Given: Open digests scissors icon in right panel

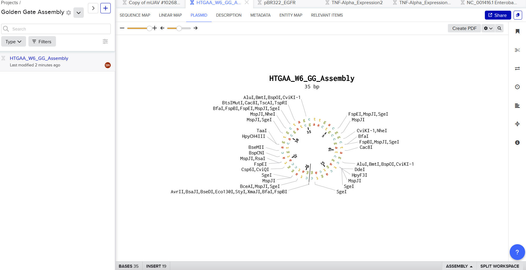Looking at the screenshot, I should tap(517, 50).
